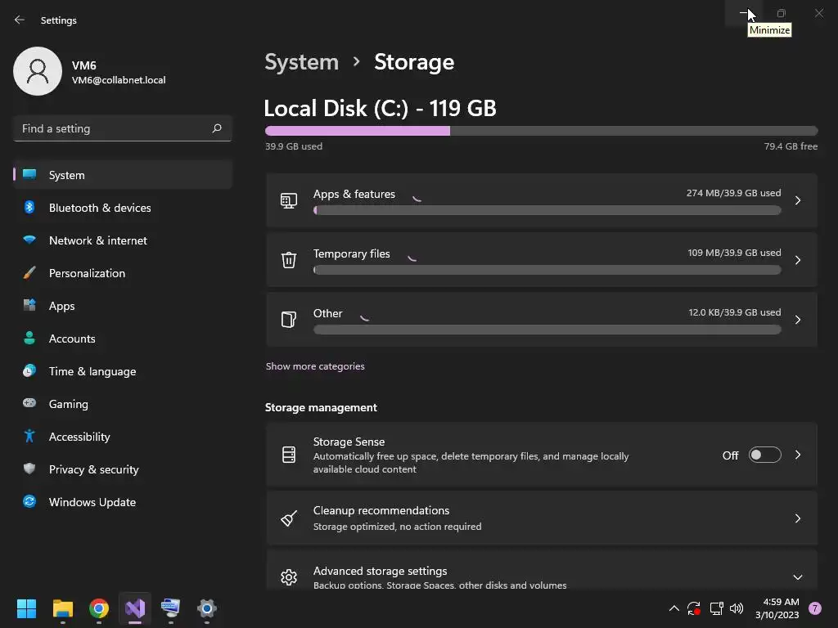Open Apps & features storage details chevron

[798, 200]
